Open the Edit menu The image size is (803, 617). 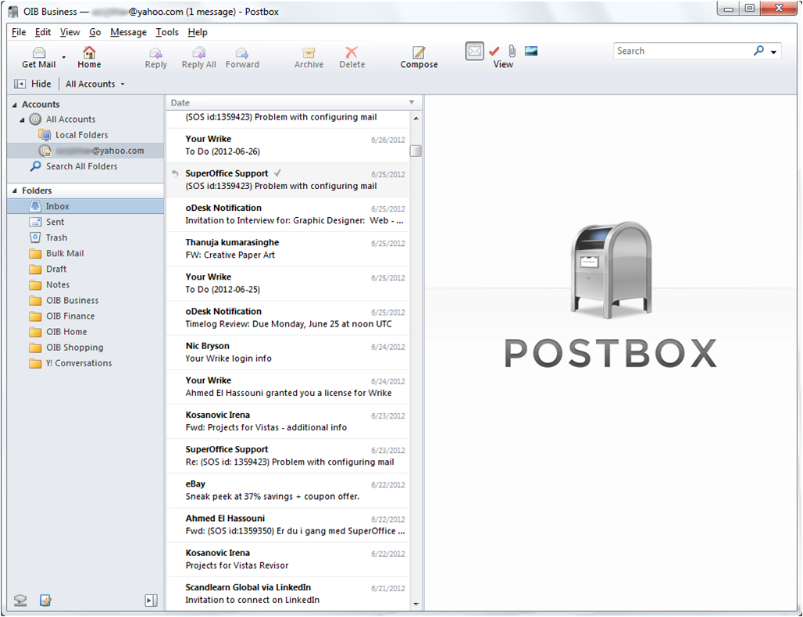[x=42, y=32]
